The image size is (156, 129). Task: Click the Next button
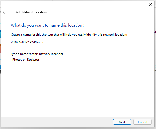coord(122,122)
